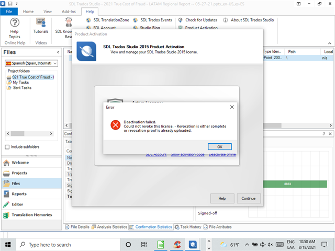Viewport: 335px width, 251px height.
Task: Toggle Include subfolders checkbox
Action: (7, 147)
